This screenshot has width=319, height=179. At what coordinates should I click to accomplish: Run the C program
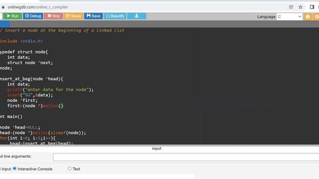tap(12, 16)
